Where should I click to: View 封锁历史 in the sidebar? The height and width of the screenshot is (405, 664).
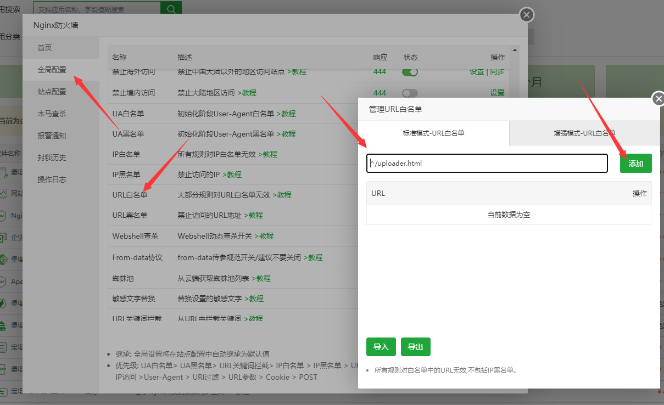(61, 157)
